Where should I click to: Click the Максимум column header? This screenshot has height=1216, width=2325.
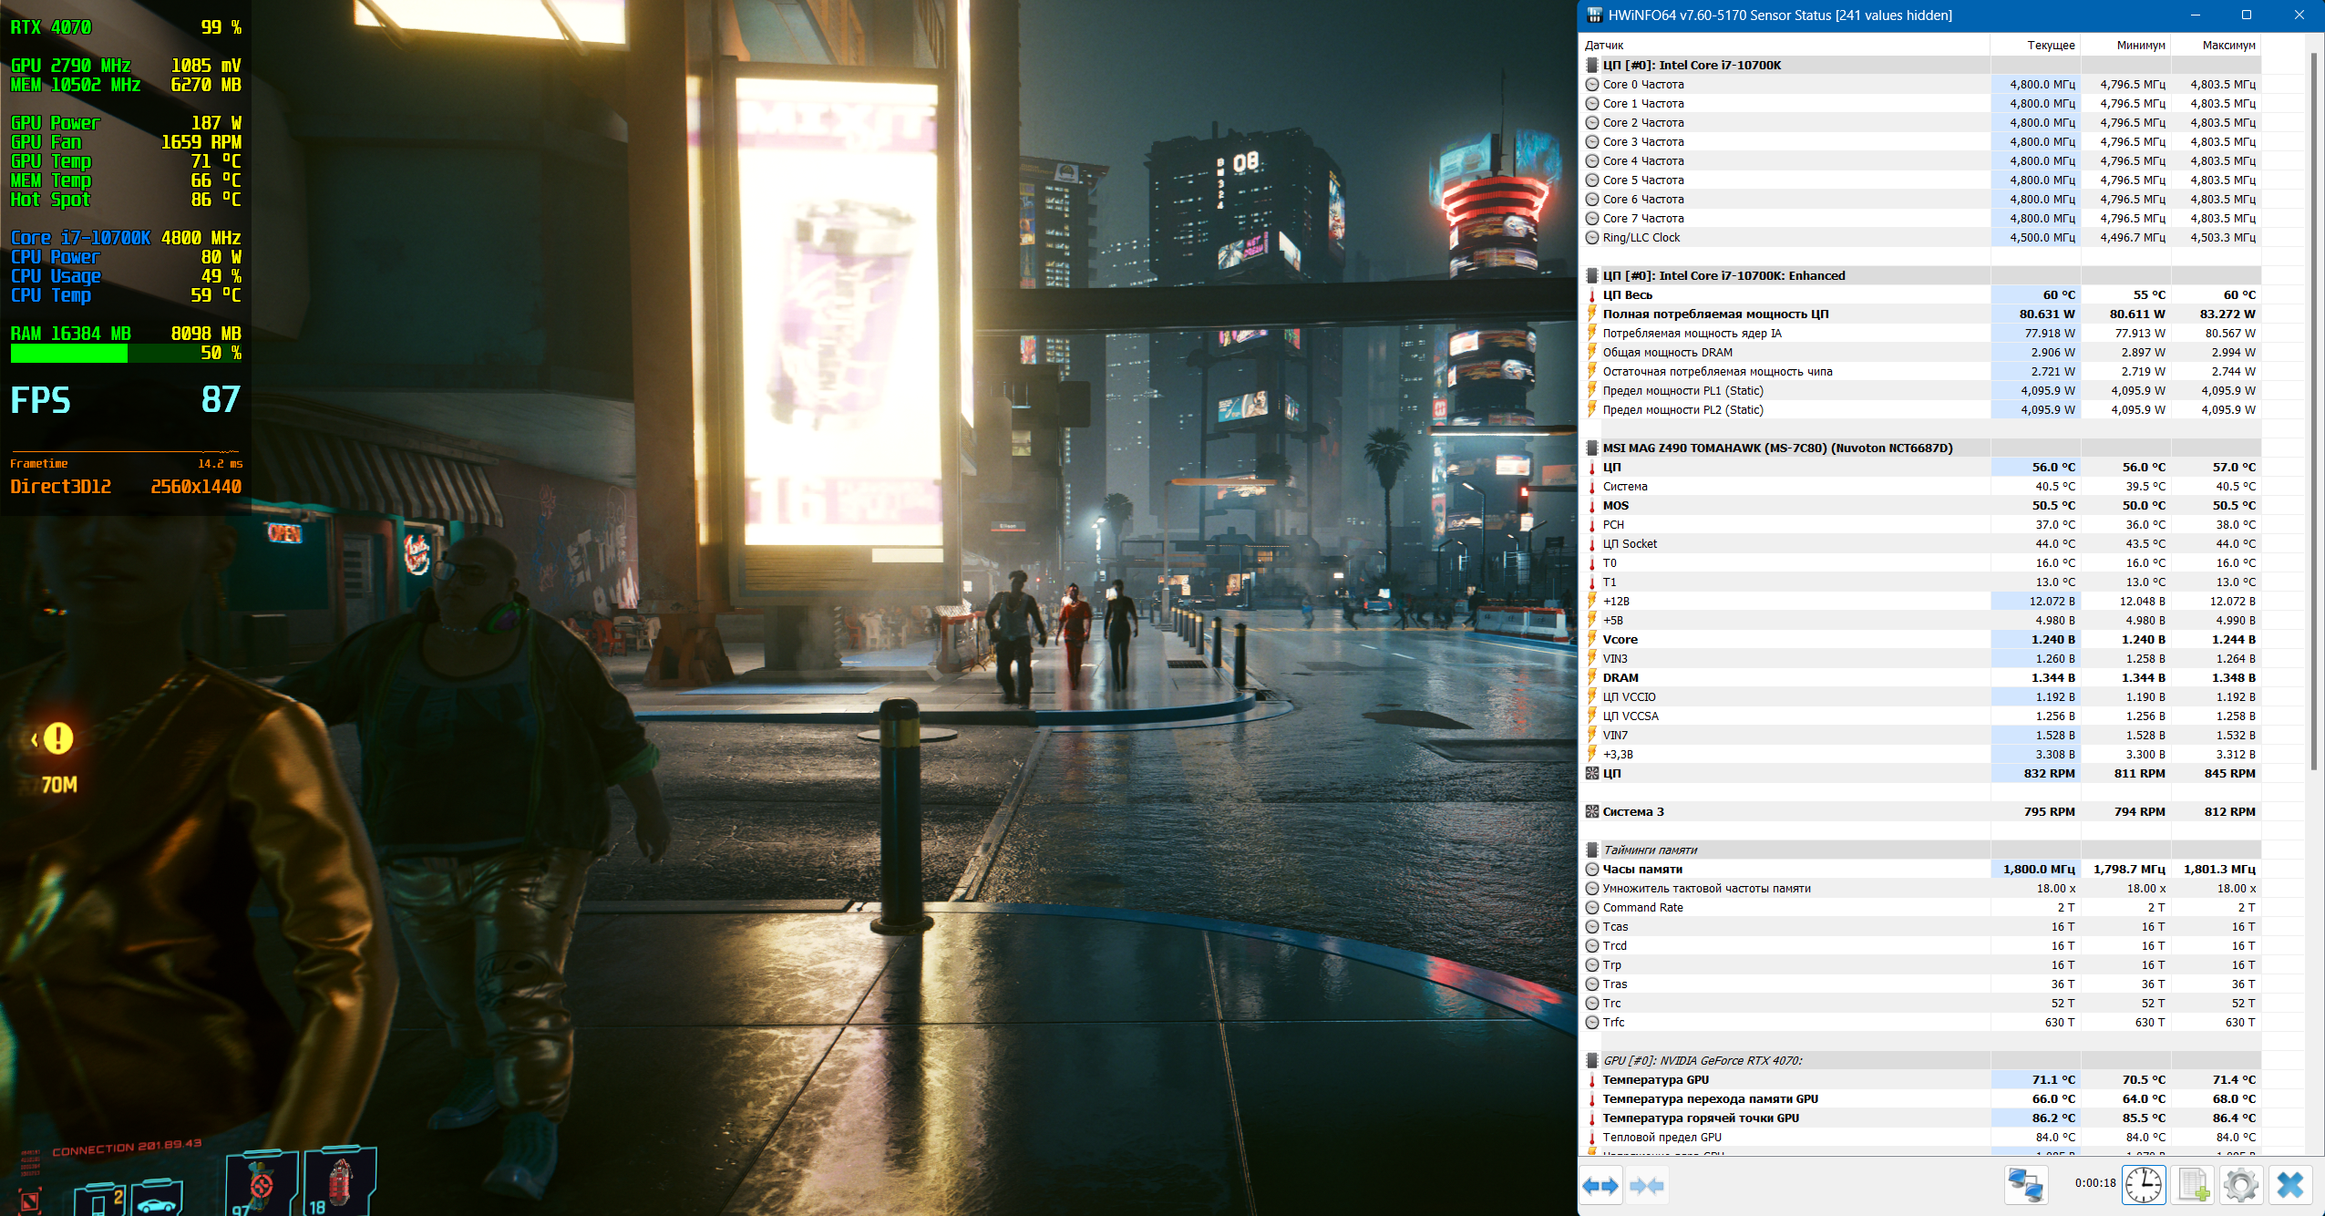point(2215,45)
